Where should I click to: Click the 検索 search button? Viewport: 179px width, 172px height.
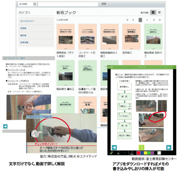(104, 4)
